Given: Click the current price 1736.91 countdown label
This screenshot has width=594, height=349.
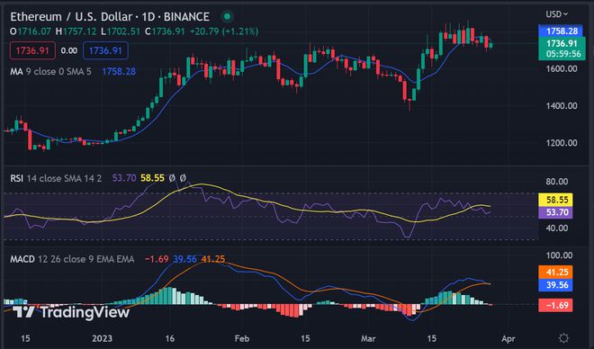Looking at the screenshot, I should pyautogui.click(x=562, y=49).
